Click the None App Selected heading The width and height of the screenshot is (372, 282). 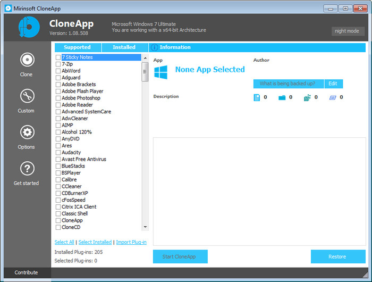(x=210, y=70)
